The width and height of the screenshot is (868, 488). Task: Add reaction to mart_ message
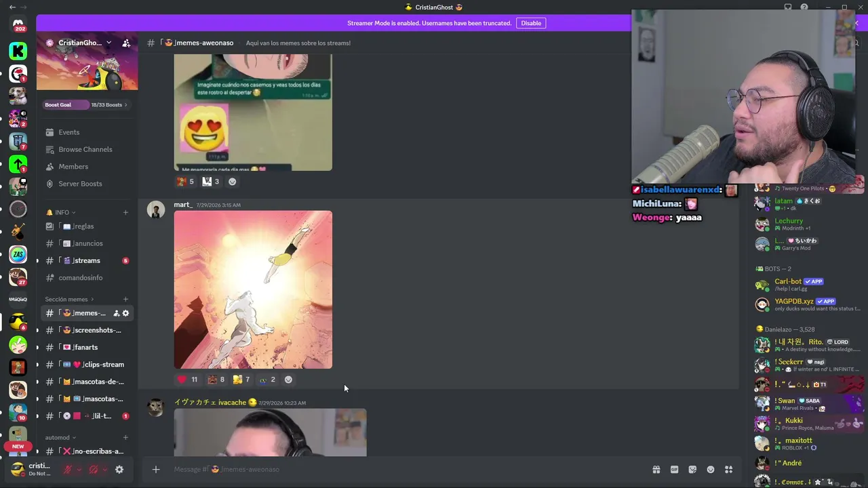(288, 380)
